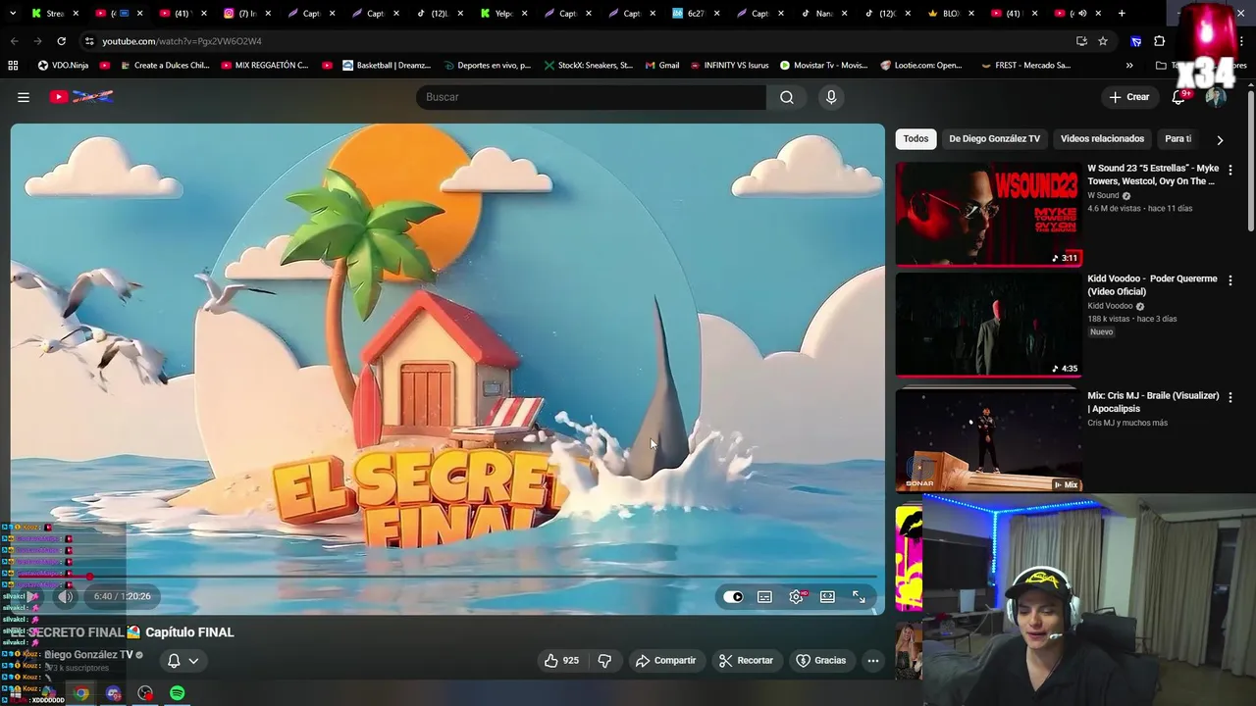1256x706 pixels.
Task: Click the Compartir share button
Action: [665, 661]
